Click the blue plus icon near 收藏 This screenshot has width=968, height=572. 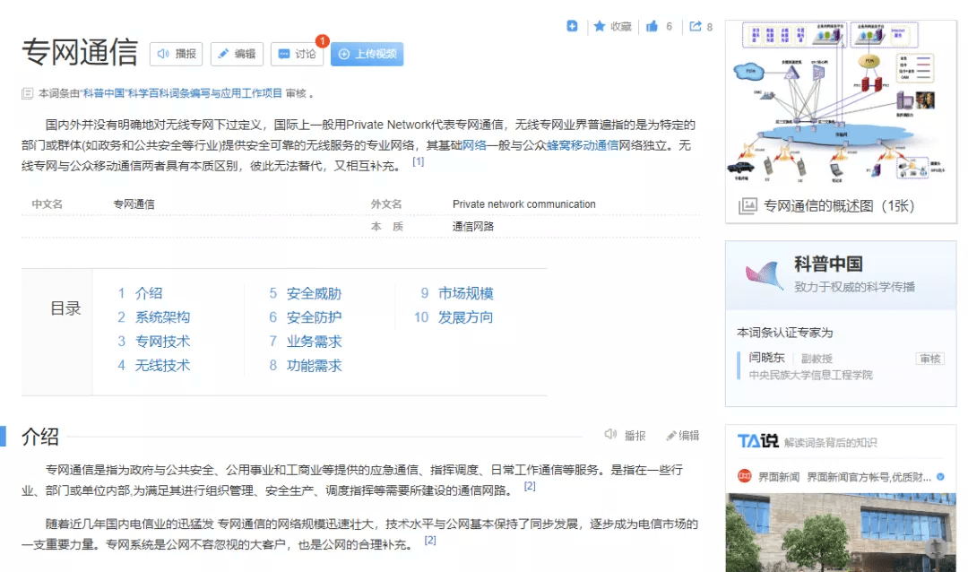click(x=572, y=26)
